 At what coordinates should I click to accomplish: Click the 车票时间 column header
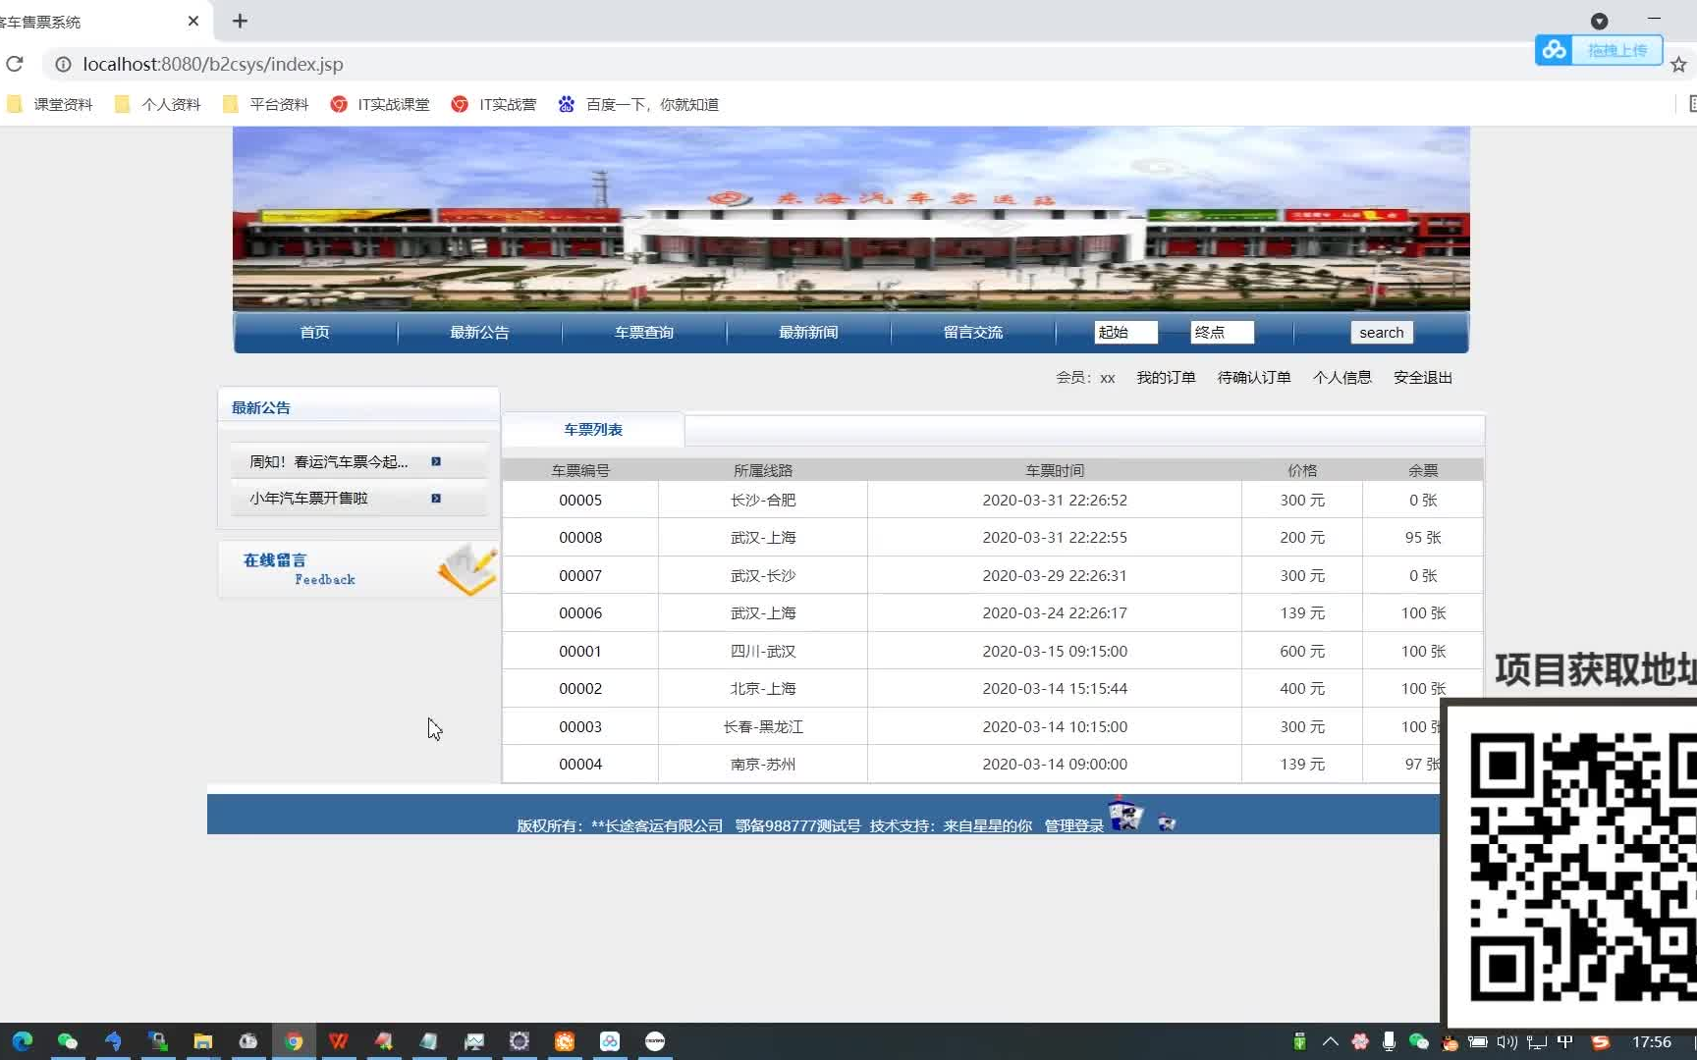pos(1055,471)
